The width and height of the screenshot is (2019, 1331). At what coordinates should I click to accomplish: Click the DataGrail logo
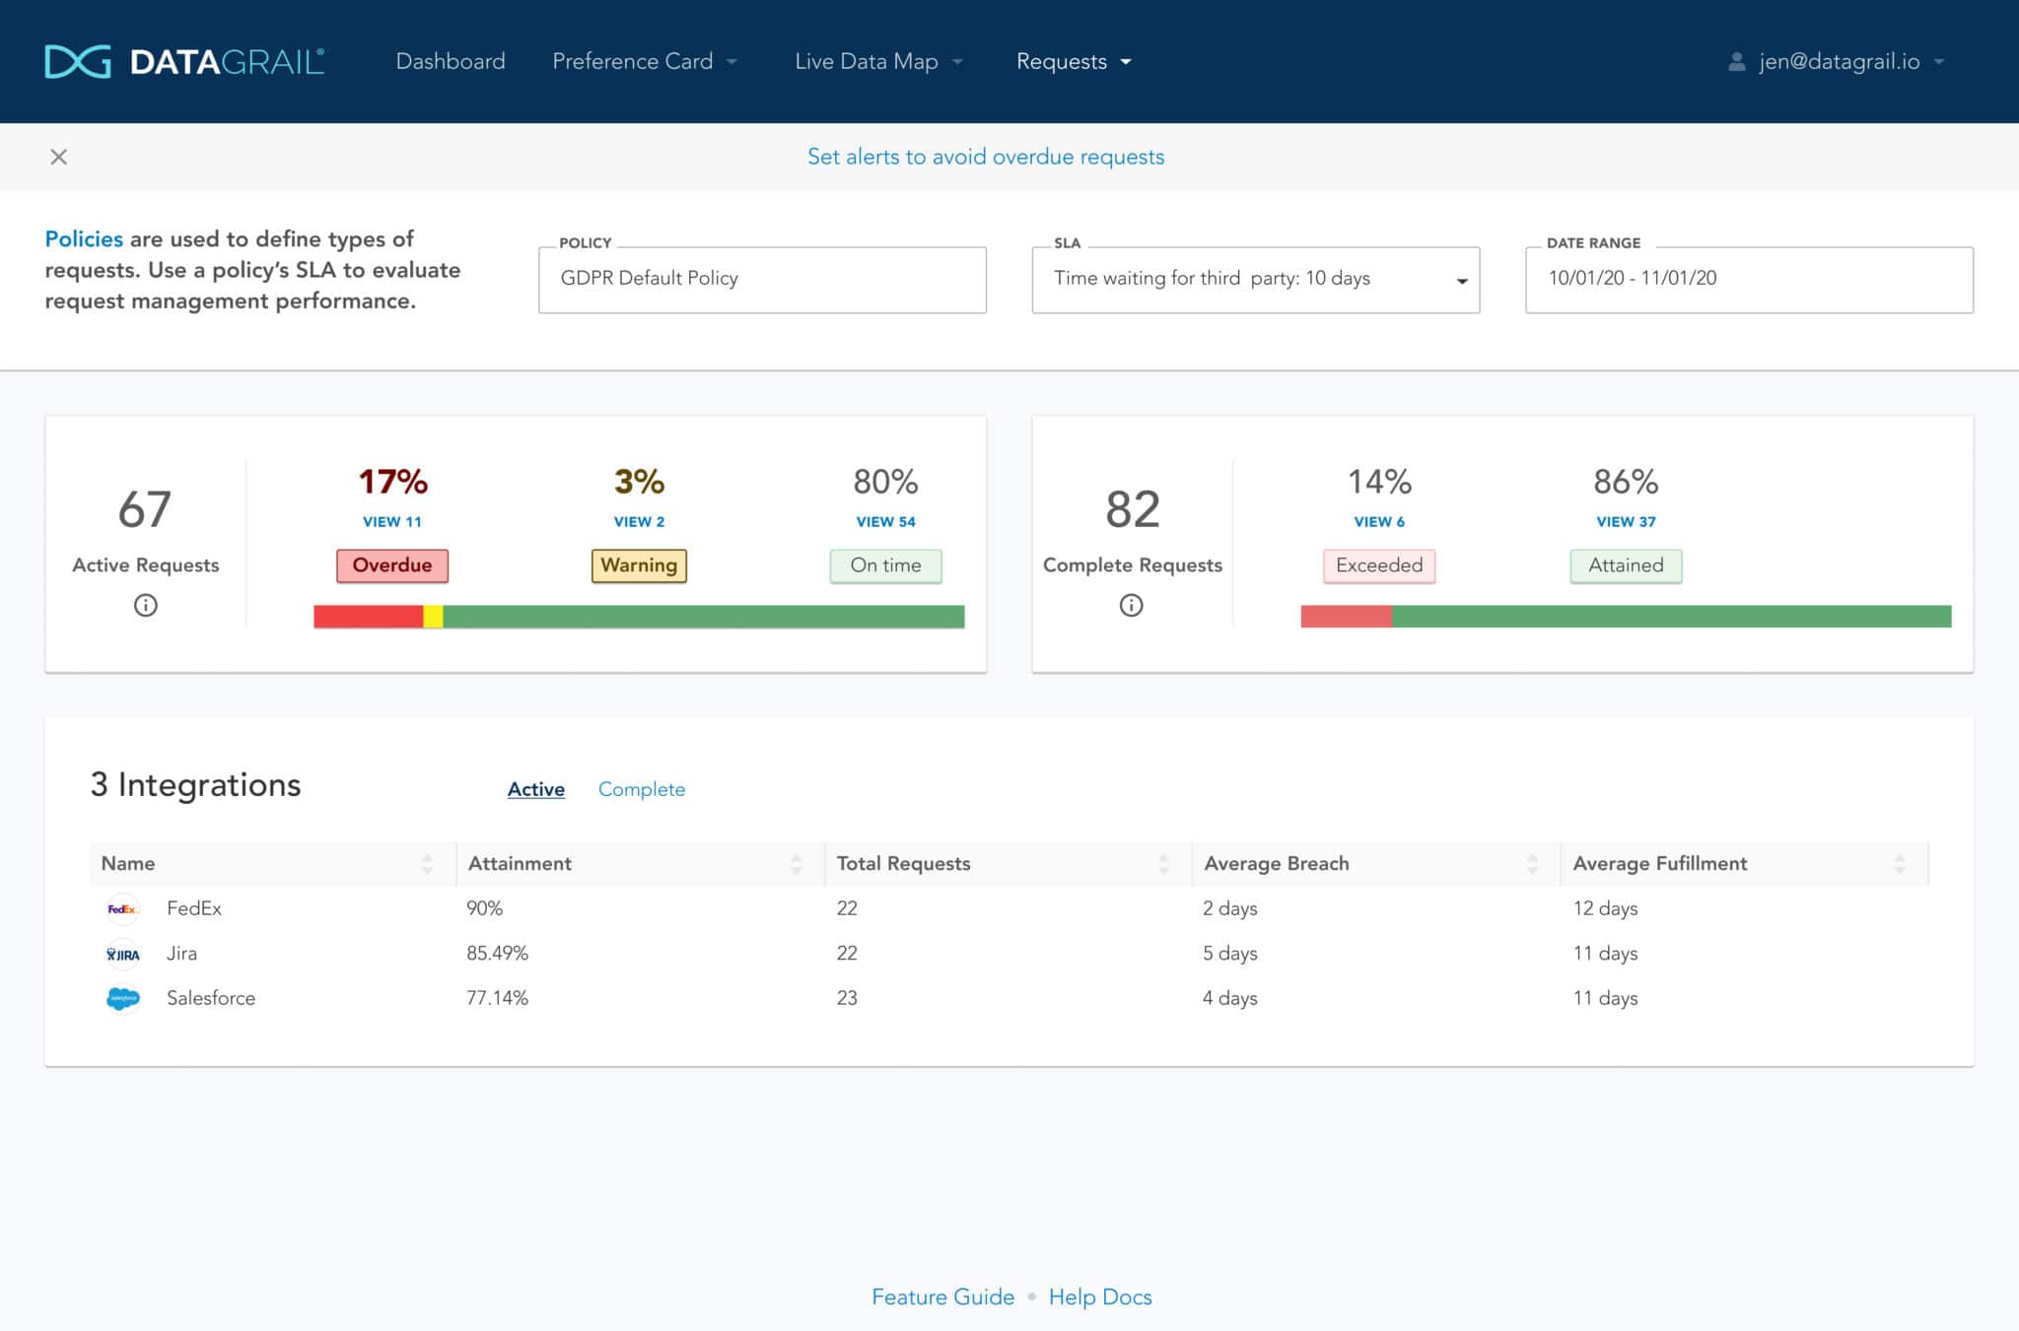point(183,60)
